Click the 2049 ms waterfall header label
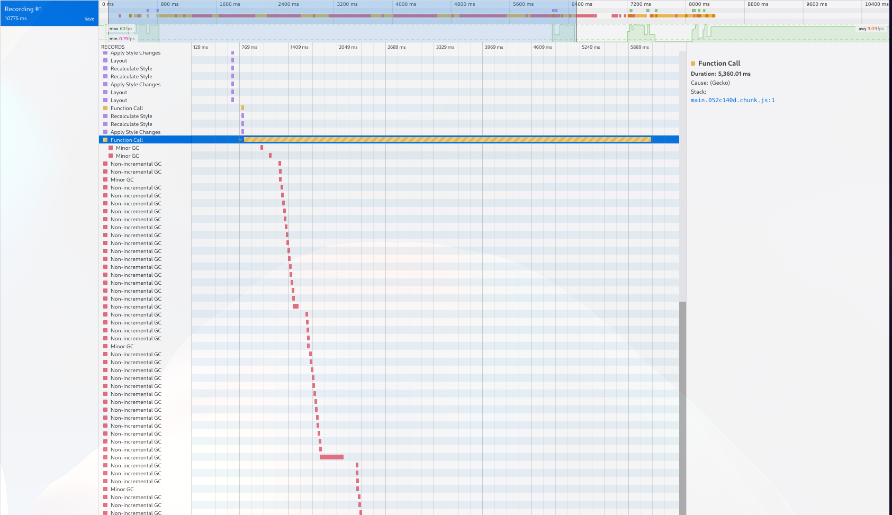The image size is (892, 515). click(x=348, y=47)
